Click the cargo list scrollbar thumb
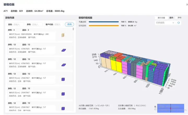This screenshot has width=188, height=115. 73,29
